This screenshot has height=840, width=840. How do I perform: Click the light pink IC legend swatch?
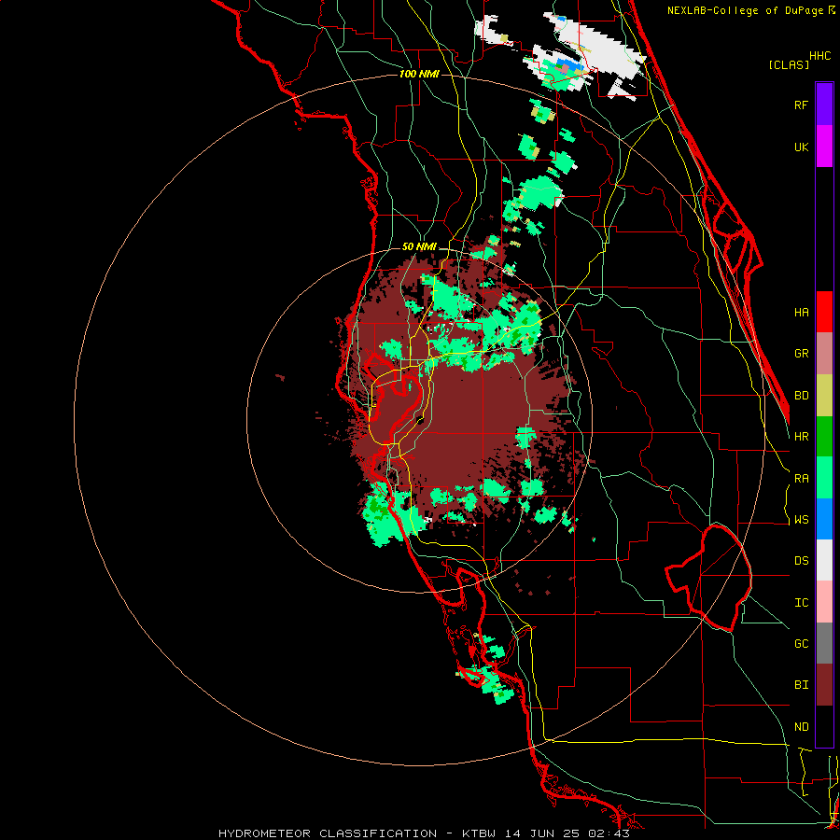coord(824,602)
